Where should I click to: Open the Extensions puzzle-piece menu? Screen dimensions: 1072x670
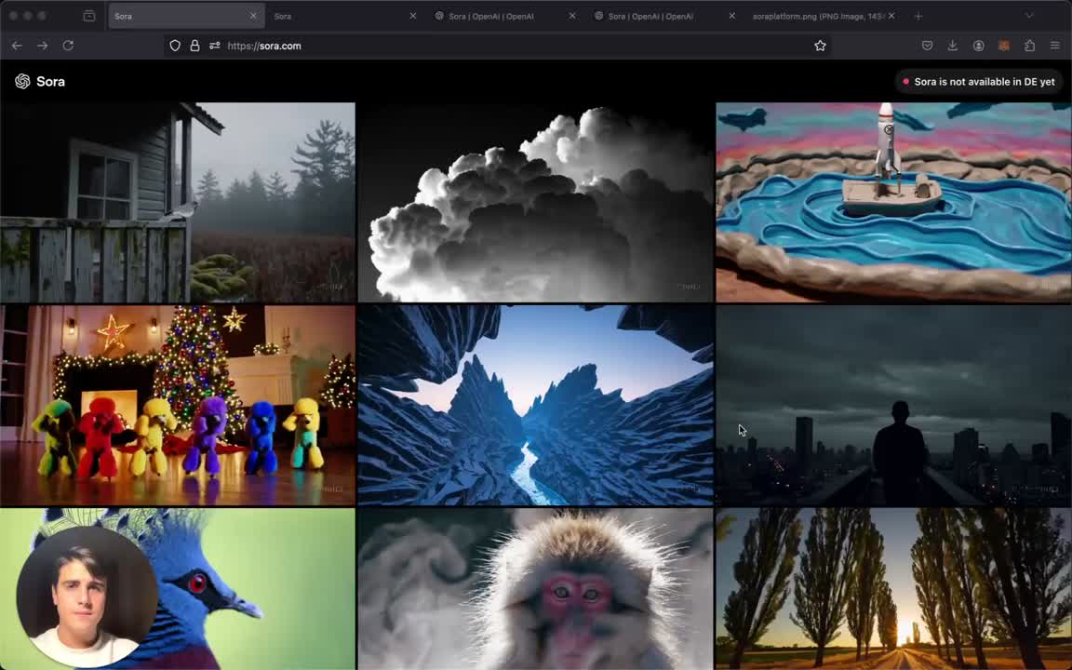pyautogui.click(x=1029, y=46)
